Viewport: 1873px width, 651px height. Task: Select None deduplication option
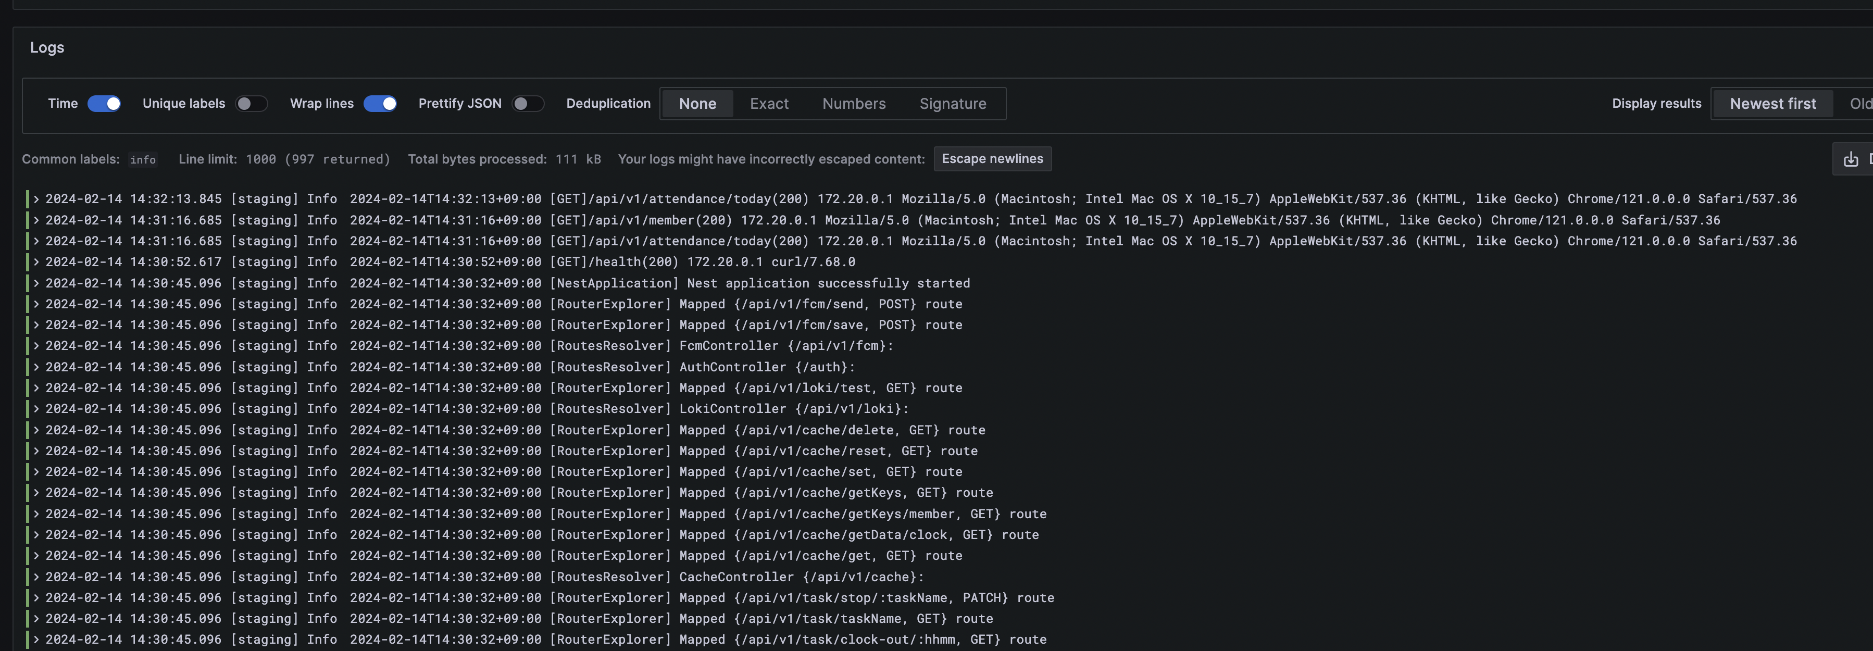697,103
